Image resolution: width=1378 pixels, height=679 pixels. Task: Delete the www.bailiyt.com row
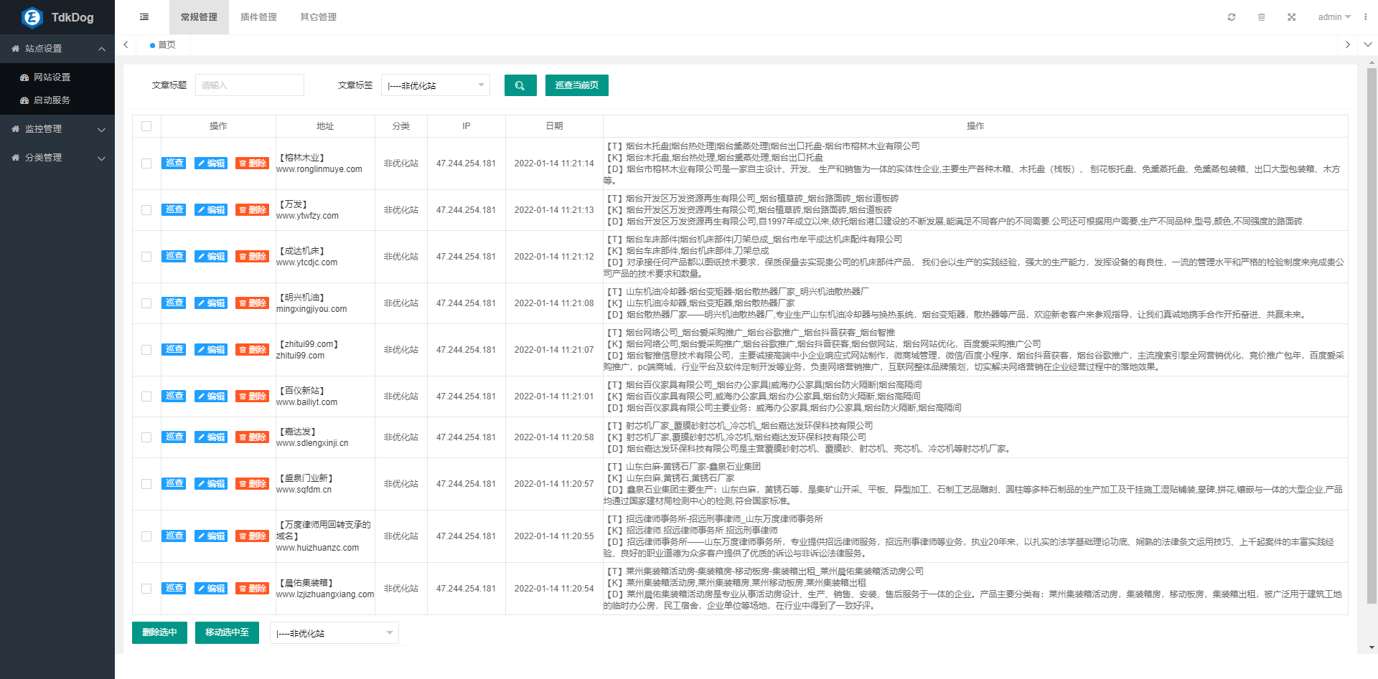pos(252,397)
